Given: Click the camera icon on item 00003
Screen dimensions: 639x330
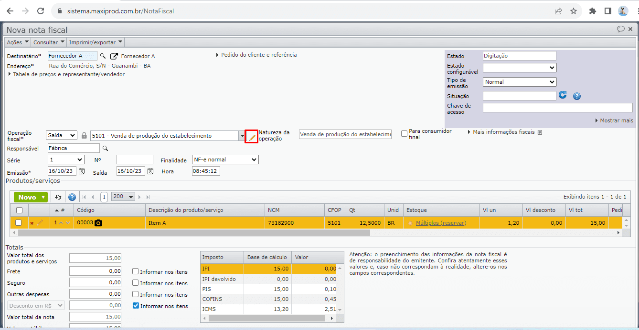Looking at the screenshot, I should click(x=98, y=223).
